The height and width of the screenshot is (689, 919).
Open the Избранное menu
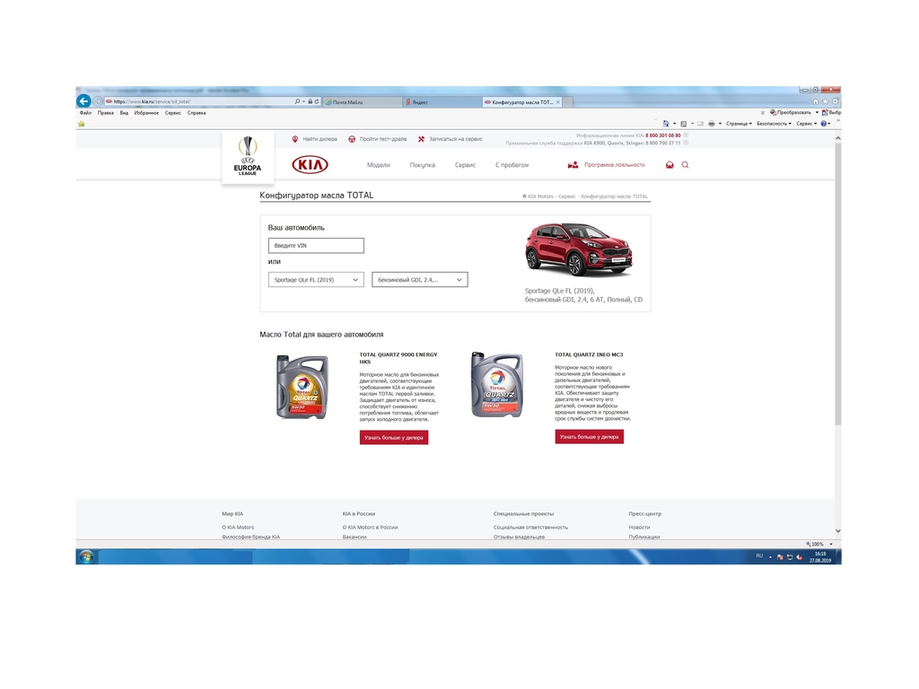tap(146, 113)
